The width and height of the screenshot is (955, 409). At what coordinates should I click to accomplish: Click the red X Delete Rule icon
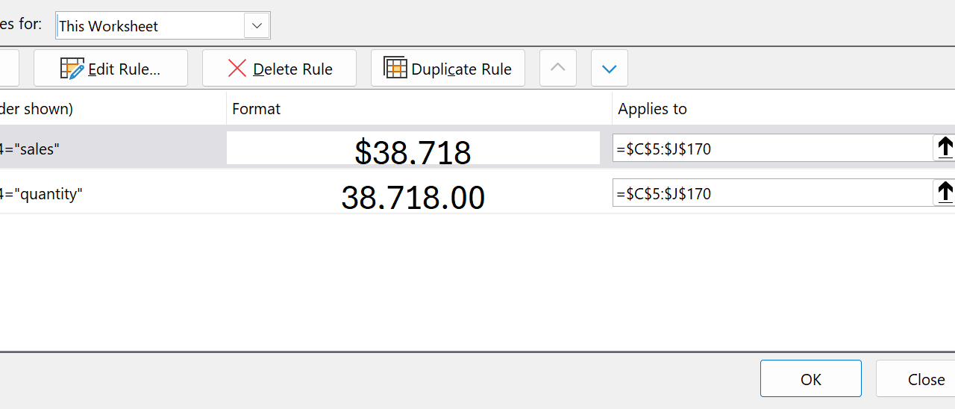237,69
